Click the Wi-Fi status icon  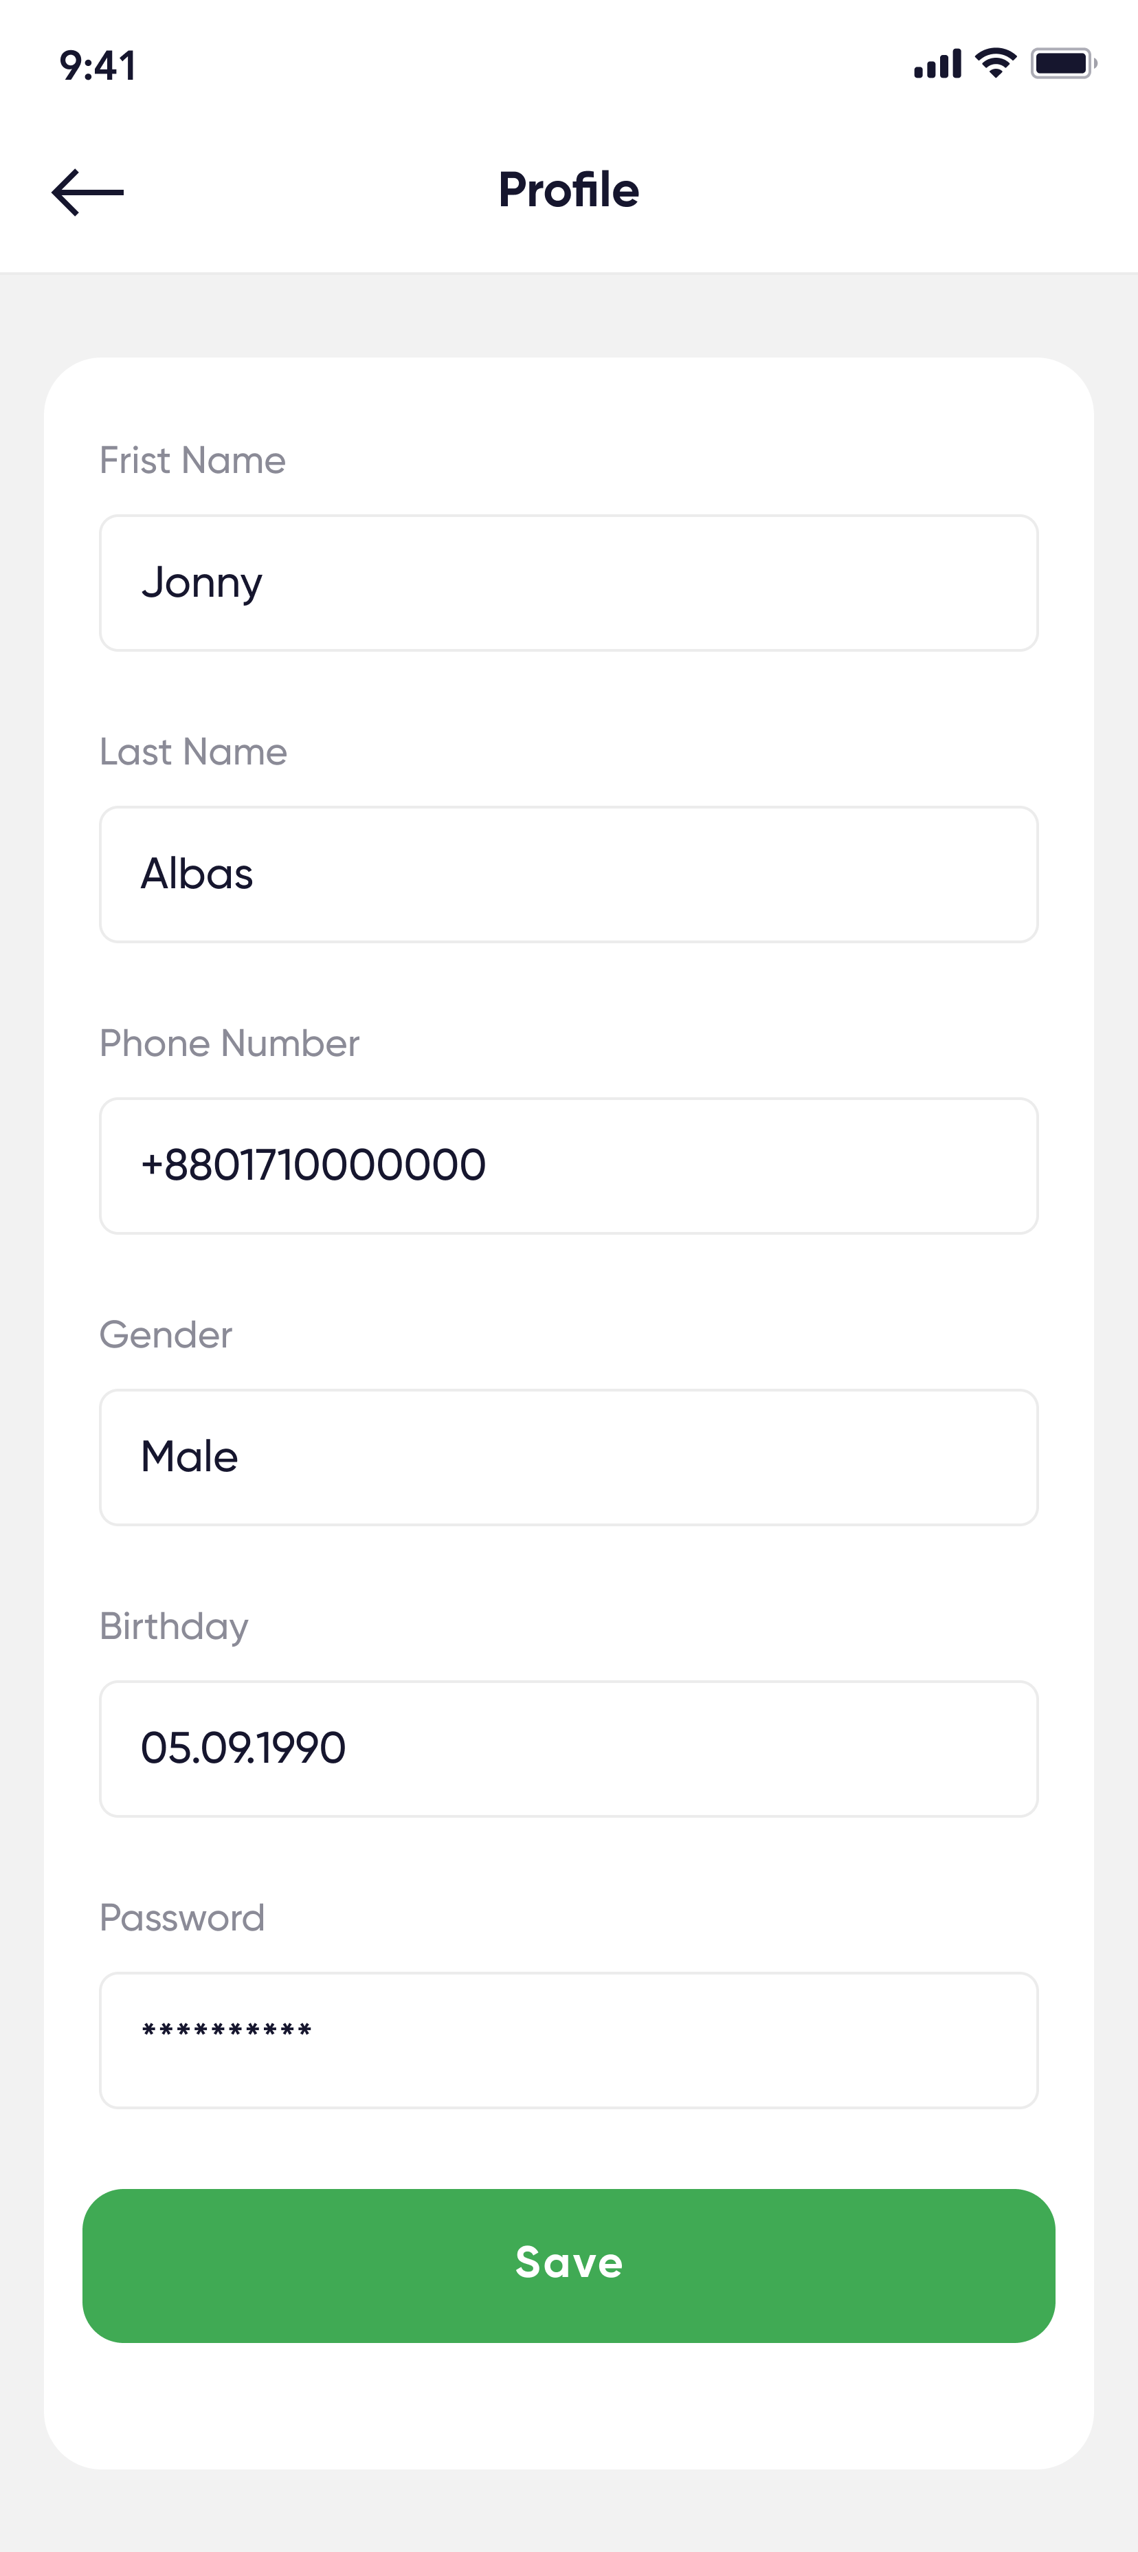[995, 63]
